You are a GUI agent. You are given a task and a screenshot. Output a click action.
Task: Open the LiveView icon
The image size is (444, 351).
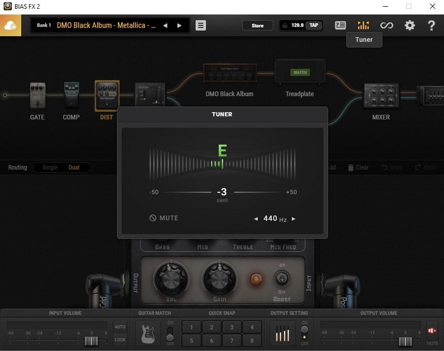click(x=340, y=25)
